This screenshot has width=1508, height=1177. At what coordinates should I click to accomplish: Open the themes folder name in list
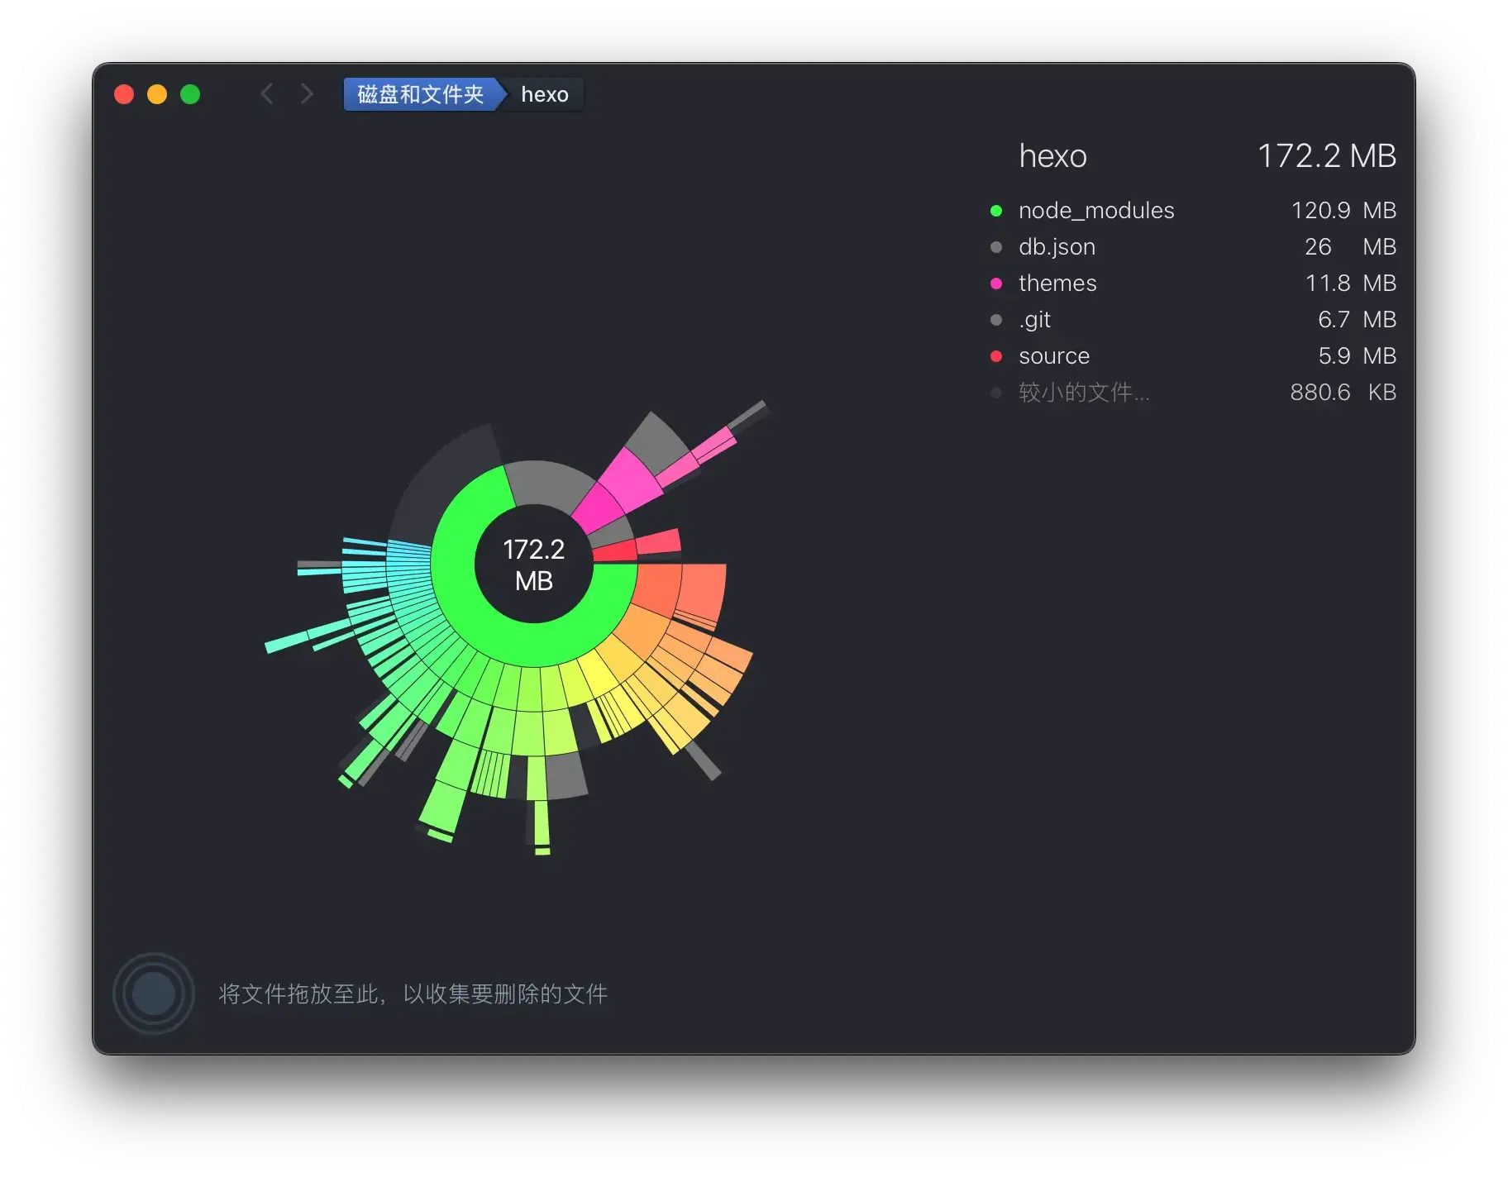point(1057,284)
